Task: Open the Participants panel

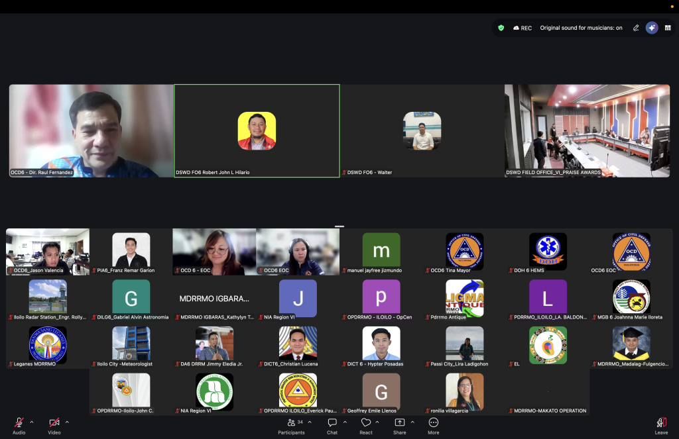Action: pos(292,426)
